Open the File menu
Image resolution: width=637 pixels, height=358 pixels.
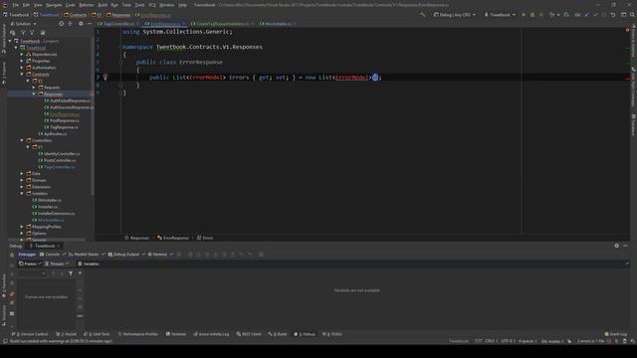tap(16, 5)
